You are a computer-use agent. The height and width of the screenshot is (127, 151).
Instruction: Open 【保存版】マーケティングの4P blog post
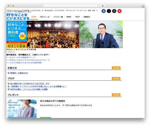38,86
